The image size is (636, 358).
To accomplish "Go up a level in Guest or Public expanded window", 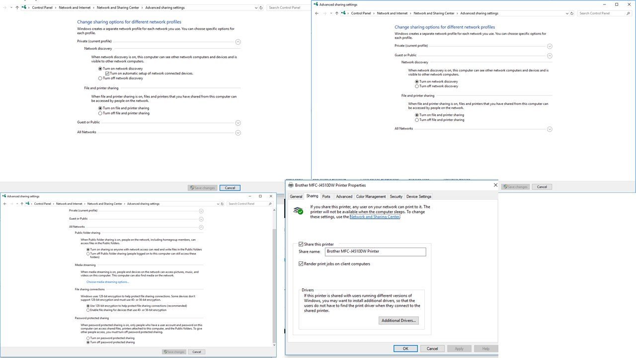I will point(336,13).
